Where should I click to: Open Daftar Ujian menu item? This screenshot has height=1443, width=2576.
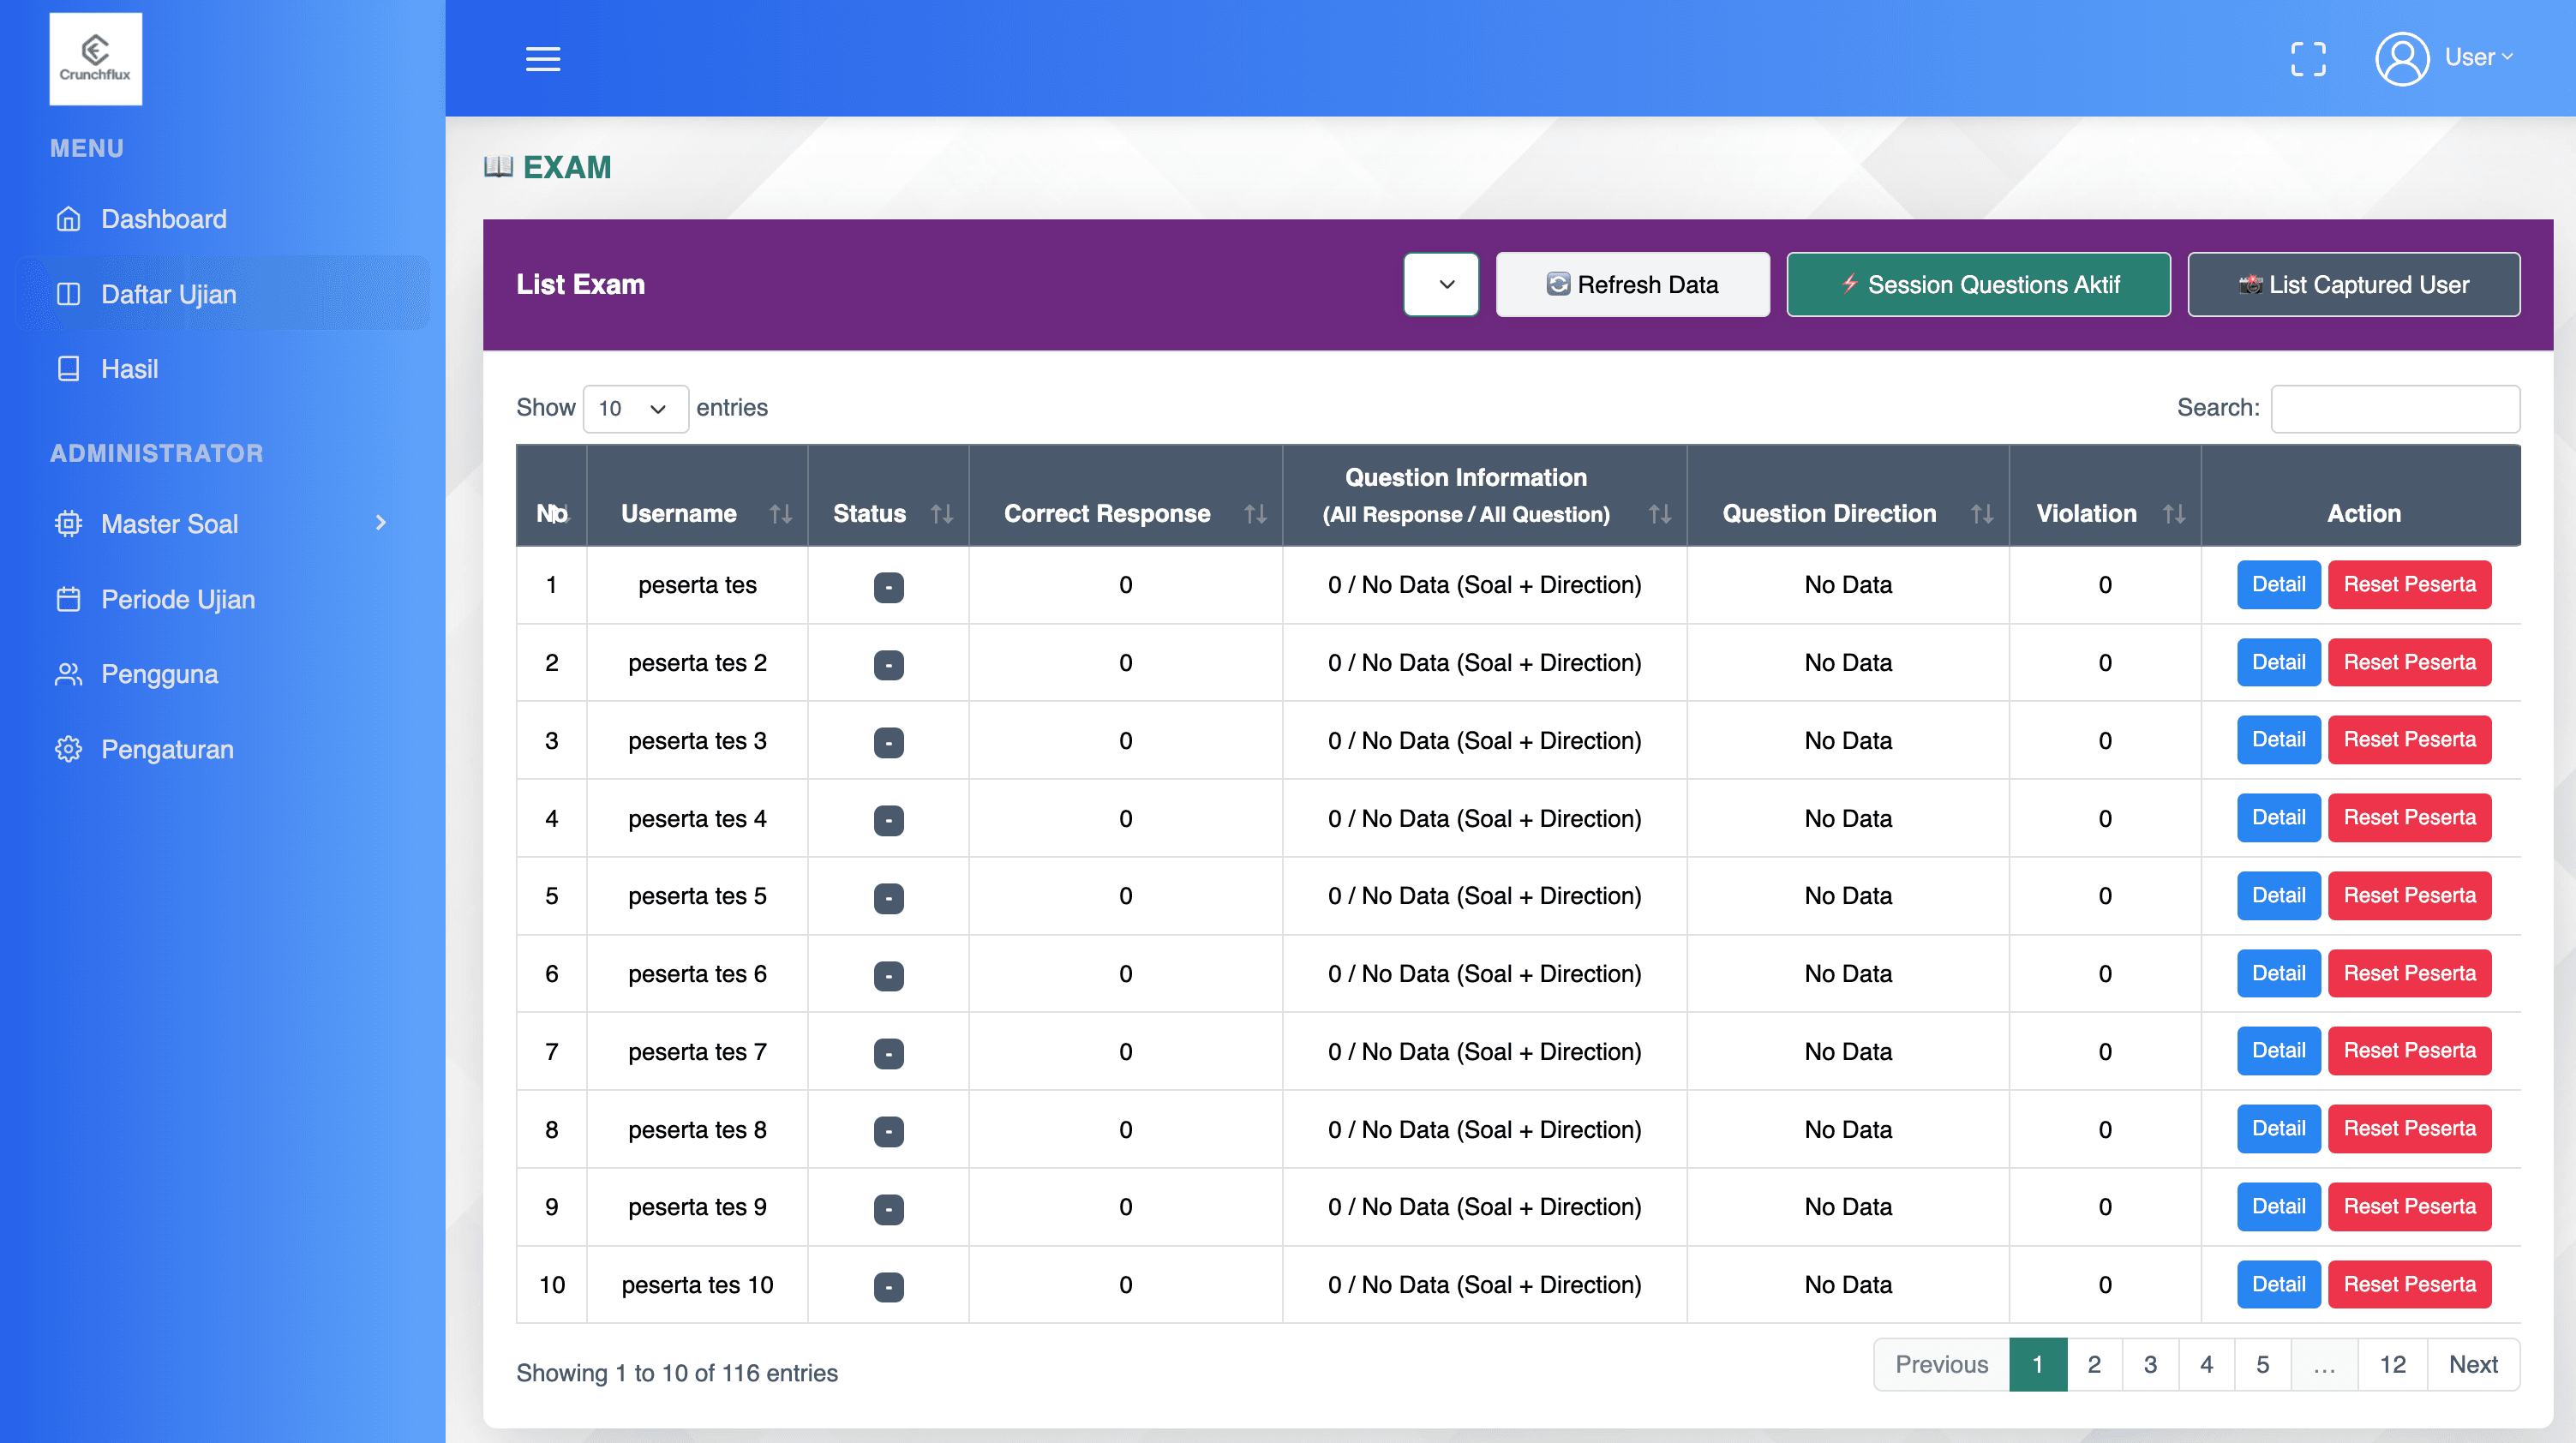point(168,294)
